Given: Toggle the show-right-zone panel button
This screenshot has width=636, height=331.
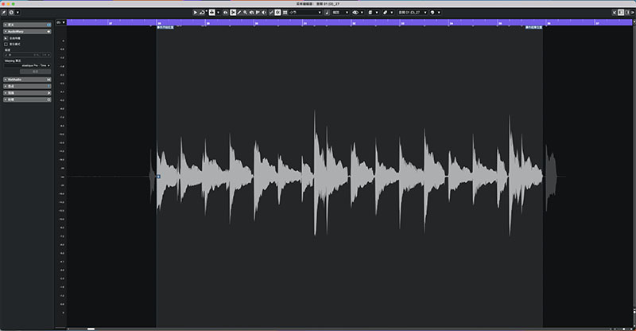Looking at the screenshot, I should coord(627,13).
